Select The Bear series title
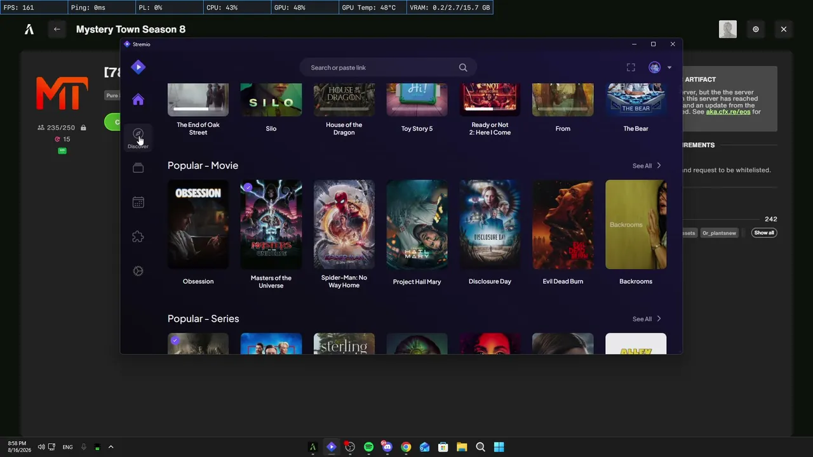This screenshot has height=457, width=813. (x=636, y=129)
